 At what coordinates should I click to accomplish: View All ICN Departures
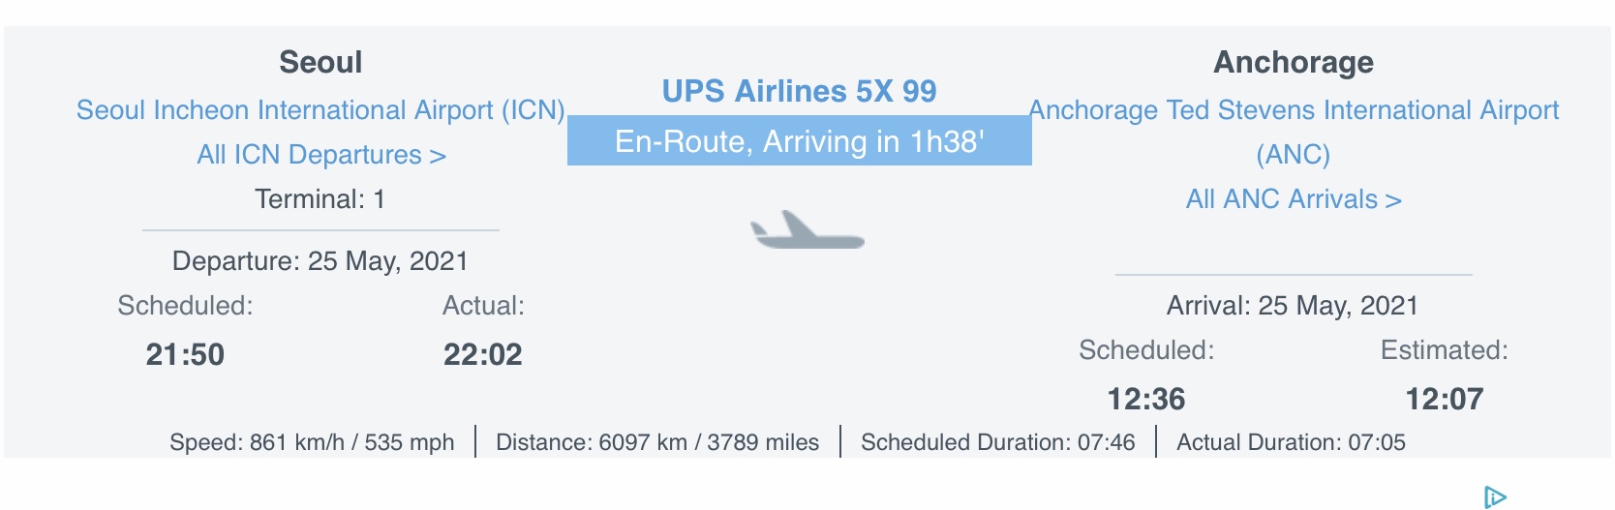pyautogui.click(x=320, y=155)
